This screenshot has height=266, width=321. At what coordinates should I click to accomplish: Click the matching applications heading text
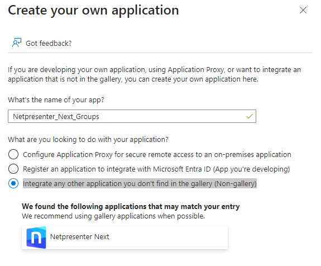click(x=131, y=206)
